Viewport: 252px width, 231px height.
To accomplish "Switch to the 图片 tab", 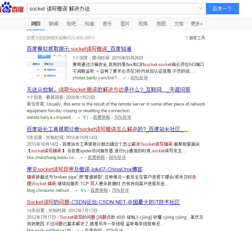I will [x=125, y=24].
